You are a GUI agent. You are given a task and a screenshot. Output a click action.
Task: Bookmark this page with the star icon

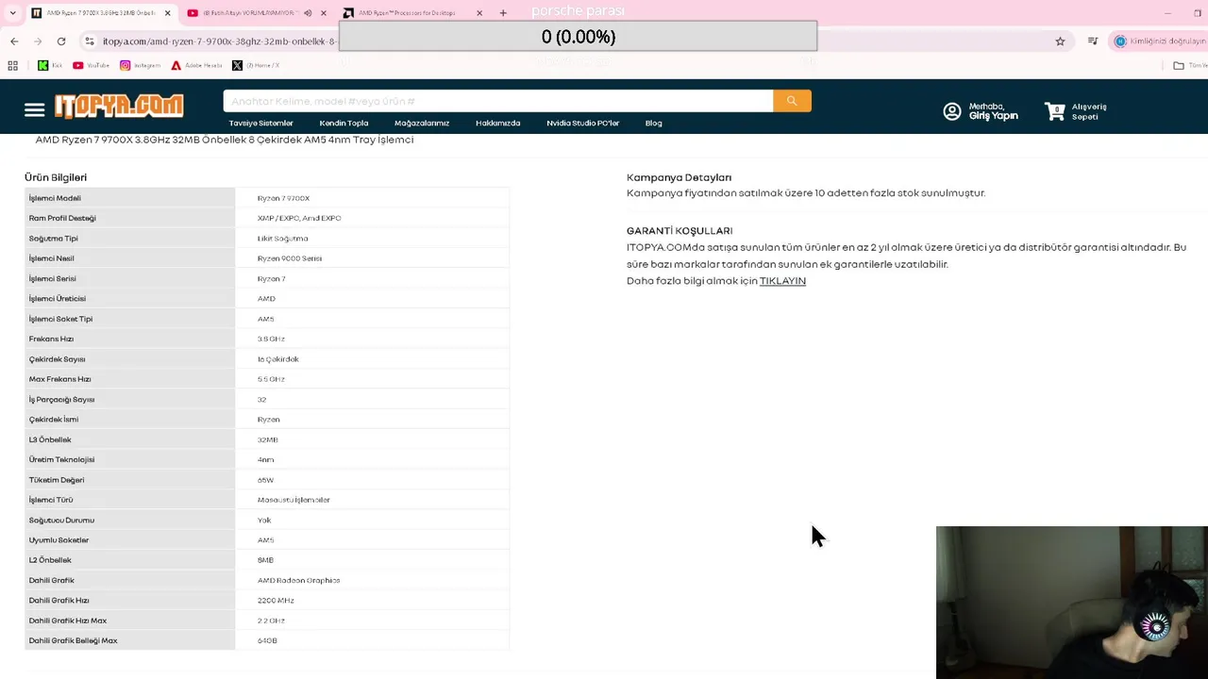[1060, 41]
